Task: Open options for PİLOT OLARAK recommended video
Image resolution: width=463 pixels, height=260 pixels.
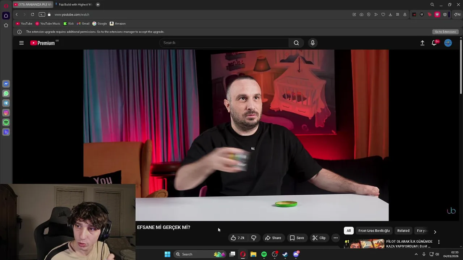Action: 439,242
